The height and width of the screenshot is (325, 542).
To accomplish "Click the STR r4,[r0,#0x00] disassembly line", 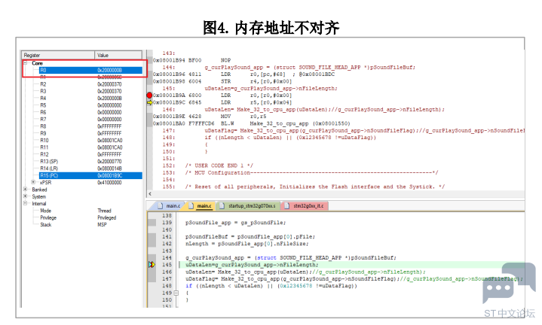I will click(222, 81).
